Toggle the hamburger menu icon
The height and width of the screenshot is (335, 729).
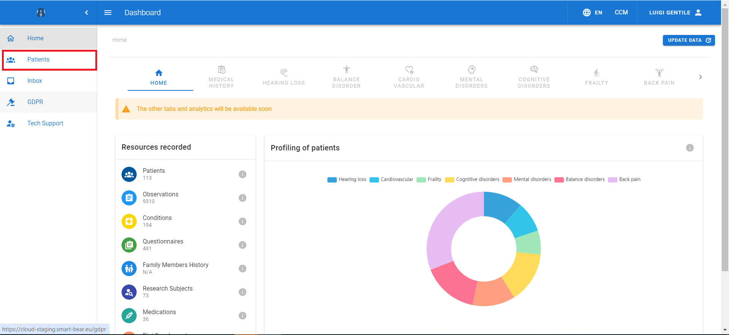coord(108,13)
